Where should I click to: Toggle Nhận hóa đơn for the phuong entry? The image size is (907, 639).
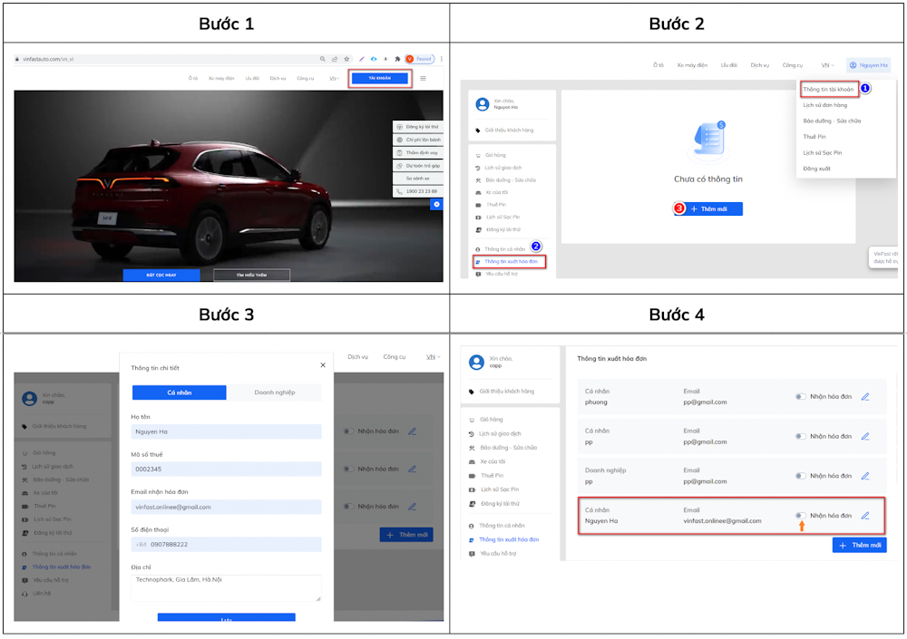pos(800,397)
